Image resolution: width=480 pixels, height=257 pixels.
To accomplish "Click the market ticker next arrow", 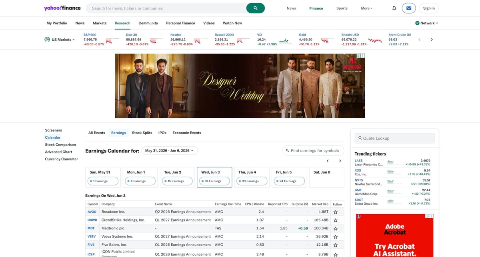I will pos(432,40).
